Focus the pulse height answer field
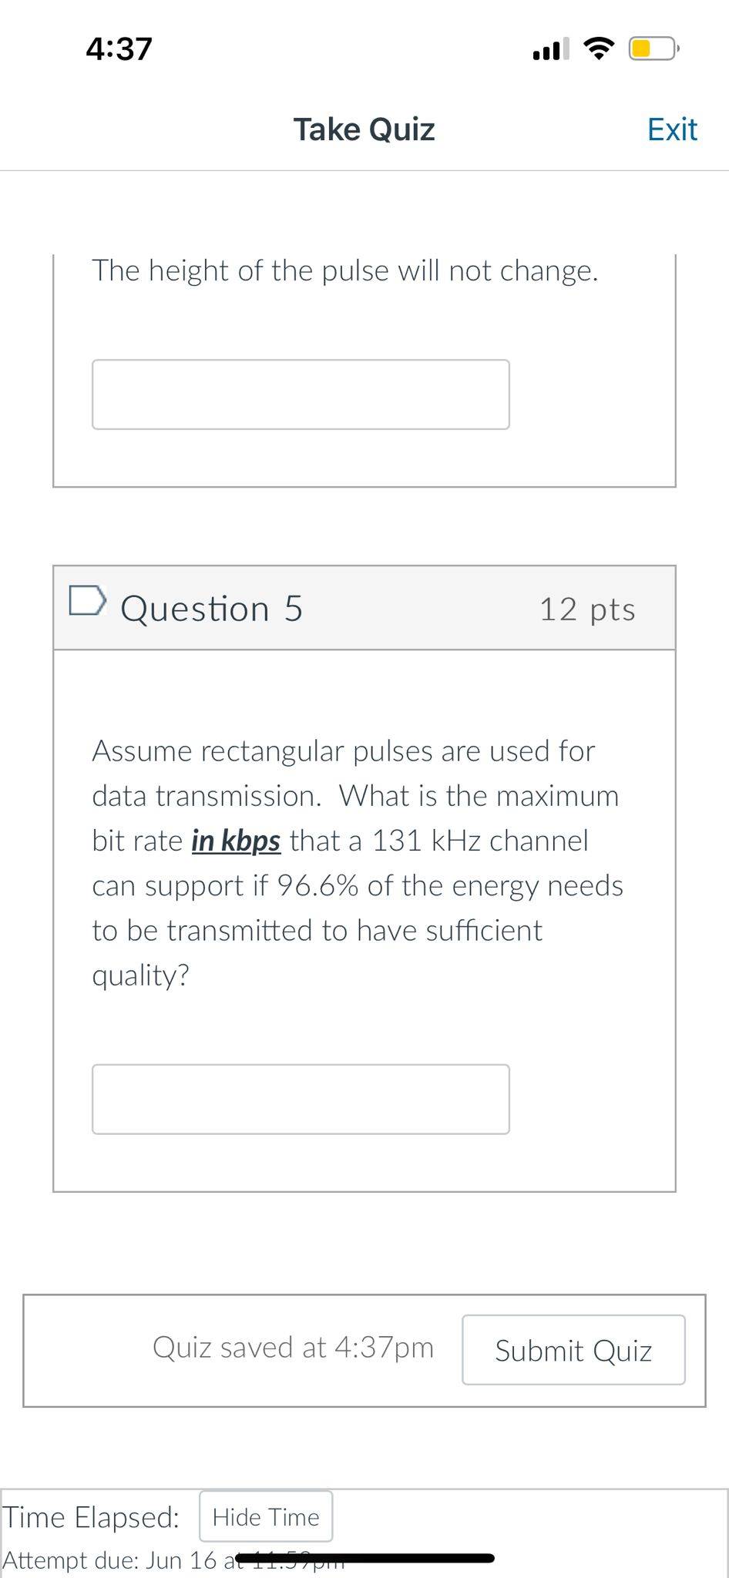The width and height of the screenshot is (729, 1578). (x=301, y=394)
